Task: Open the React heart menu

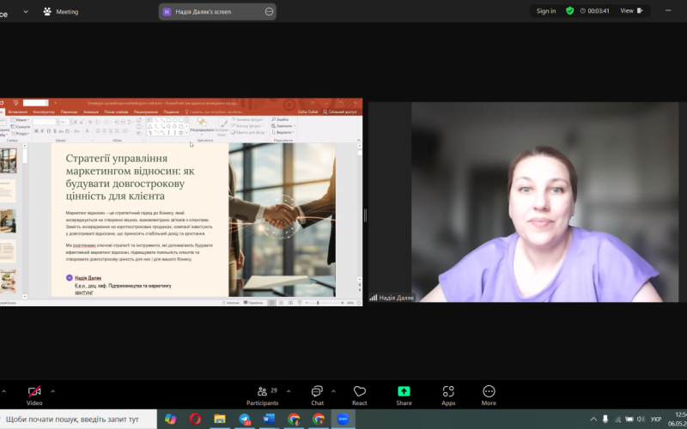Action: coord(359,396)
